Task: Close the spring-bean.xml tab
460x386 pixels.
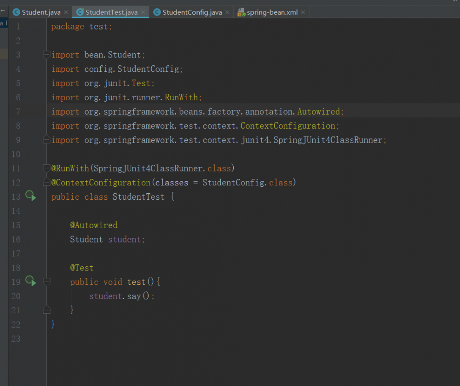Action: 303,12
